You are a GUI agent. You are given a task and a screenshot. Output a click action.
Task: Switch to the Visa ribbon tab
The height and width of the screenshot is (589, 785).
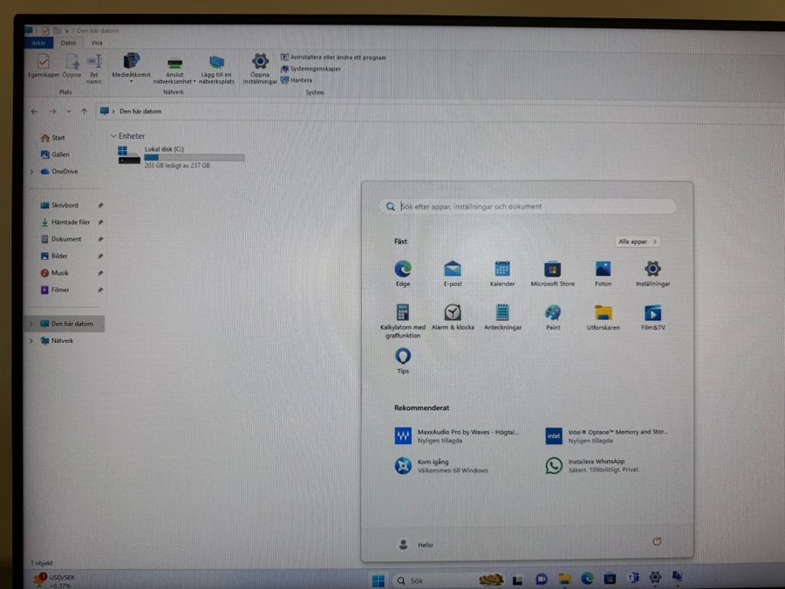tap(96, 42)
